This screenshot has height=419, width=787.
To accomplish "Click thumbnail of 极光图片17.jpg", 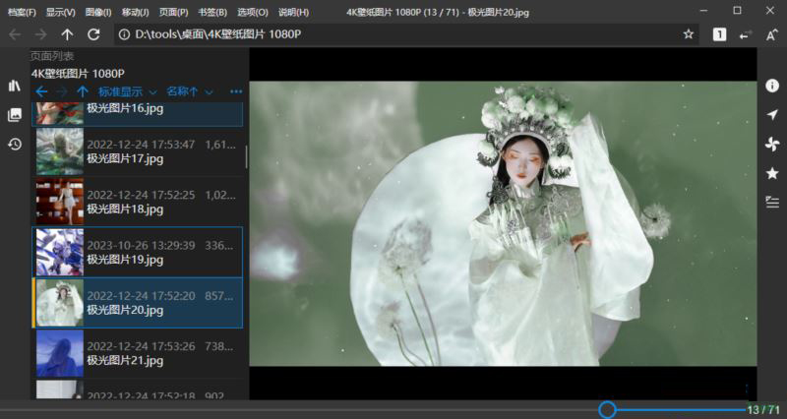I will 60,151.
